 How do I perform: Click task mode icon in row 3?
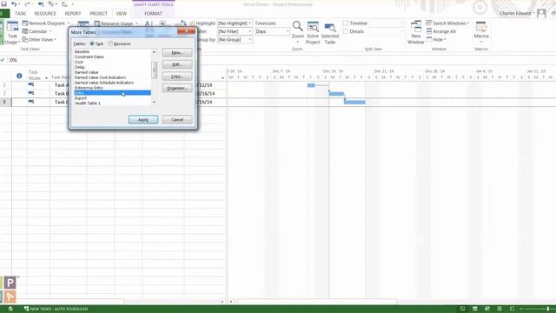[31, 102]
